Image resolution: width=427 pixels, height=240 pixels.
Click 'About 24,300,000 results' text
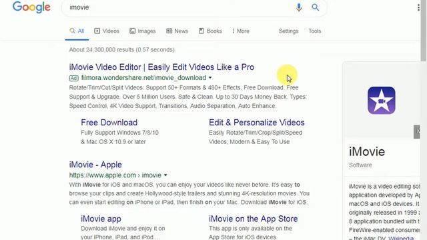coord(102,50)
